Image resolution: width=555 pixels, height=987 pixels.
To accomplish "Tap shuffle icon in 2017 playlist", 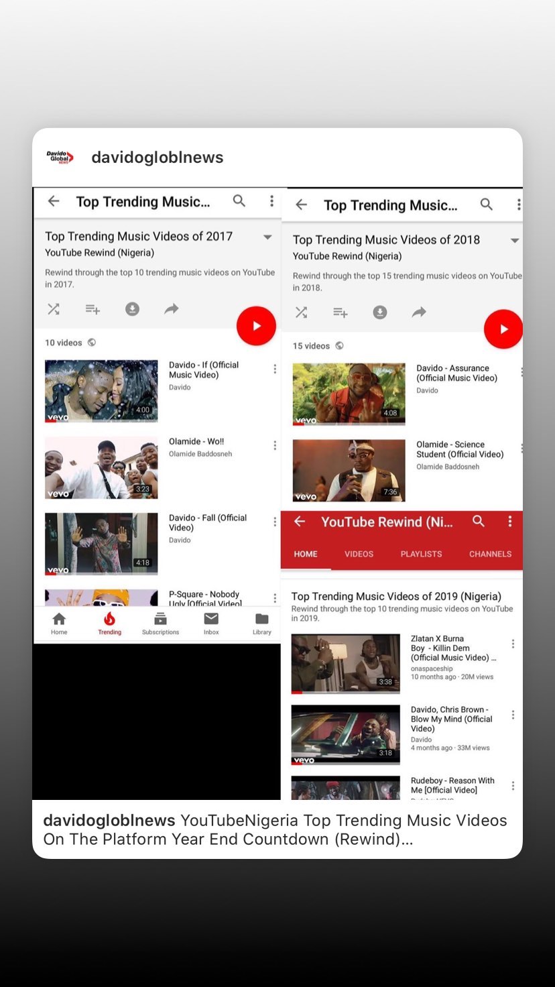I will pyautogui.click(x=54, y=309).
